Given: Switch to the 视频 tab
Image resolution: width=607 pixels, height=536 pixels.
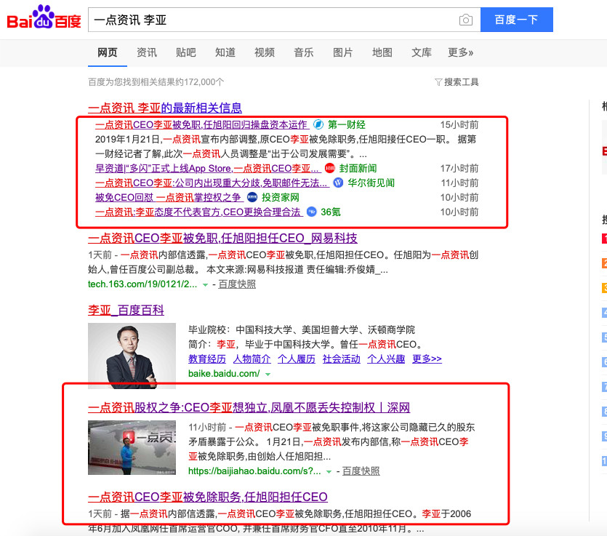Looking at the screenshot, I should [265, 52].
